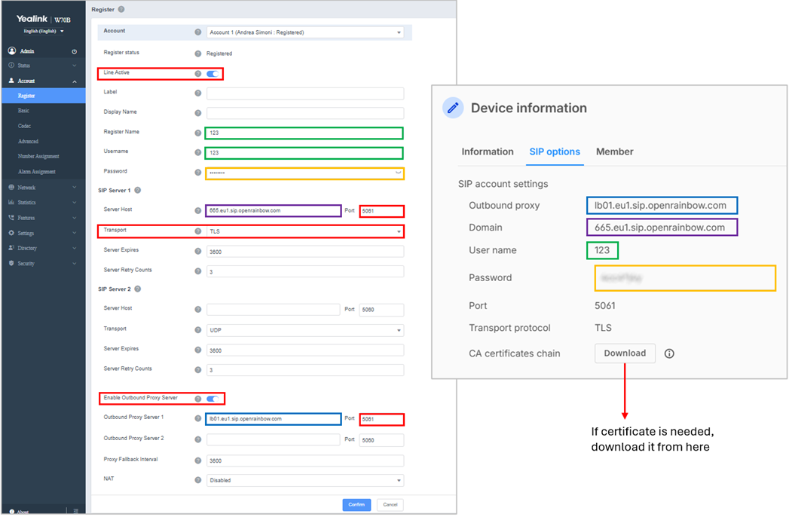Open the Codec page in sidebar
This screenshot has width=789, height=517.
click(x=25, y=126)
